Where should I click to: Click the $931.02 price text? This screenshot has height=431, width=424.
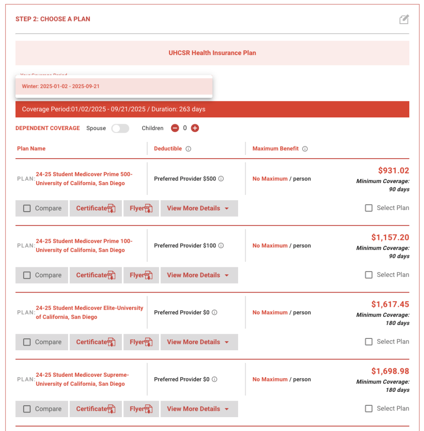394,170
